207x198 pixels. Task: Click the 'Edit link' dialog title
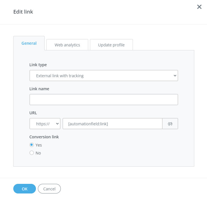pyautogui.click(x=23, y=12)
